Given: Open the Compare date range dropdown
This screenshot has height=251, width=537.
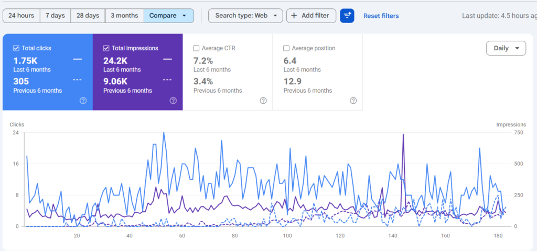Looking at the screenshot, I should click(168, 16).
